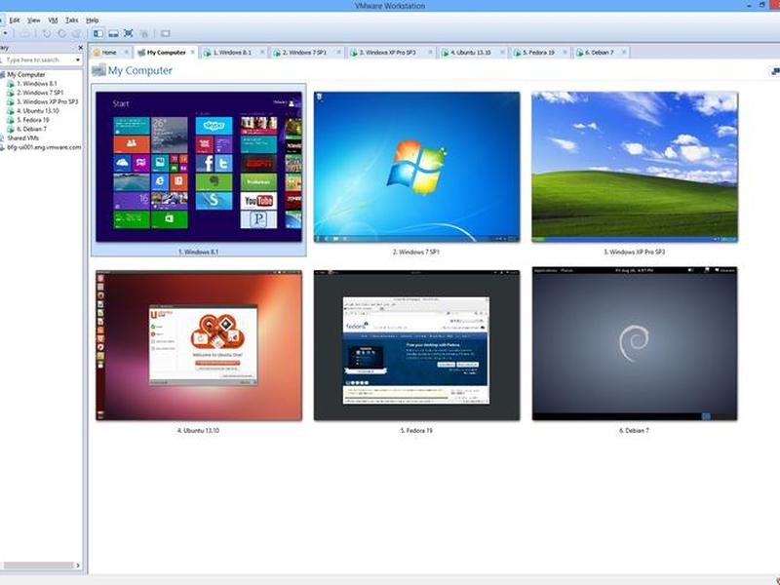Select the Windows 8.1 Start screen thumbnail

pos(199,167)
